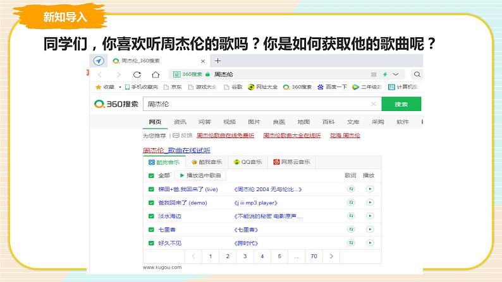502x282 pixels.
Task: Open the 二年级 bookmark
Action: click(367, 87)
